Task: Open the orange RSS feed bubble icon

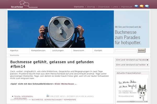Action: click(x=142, y=6)
